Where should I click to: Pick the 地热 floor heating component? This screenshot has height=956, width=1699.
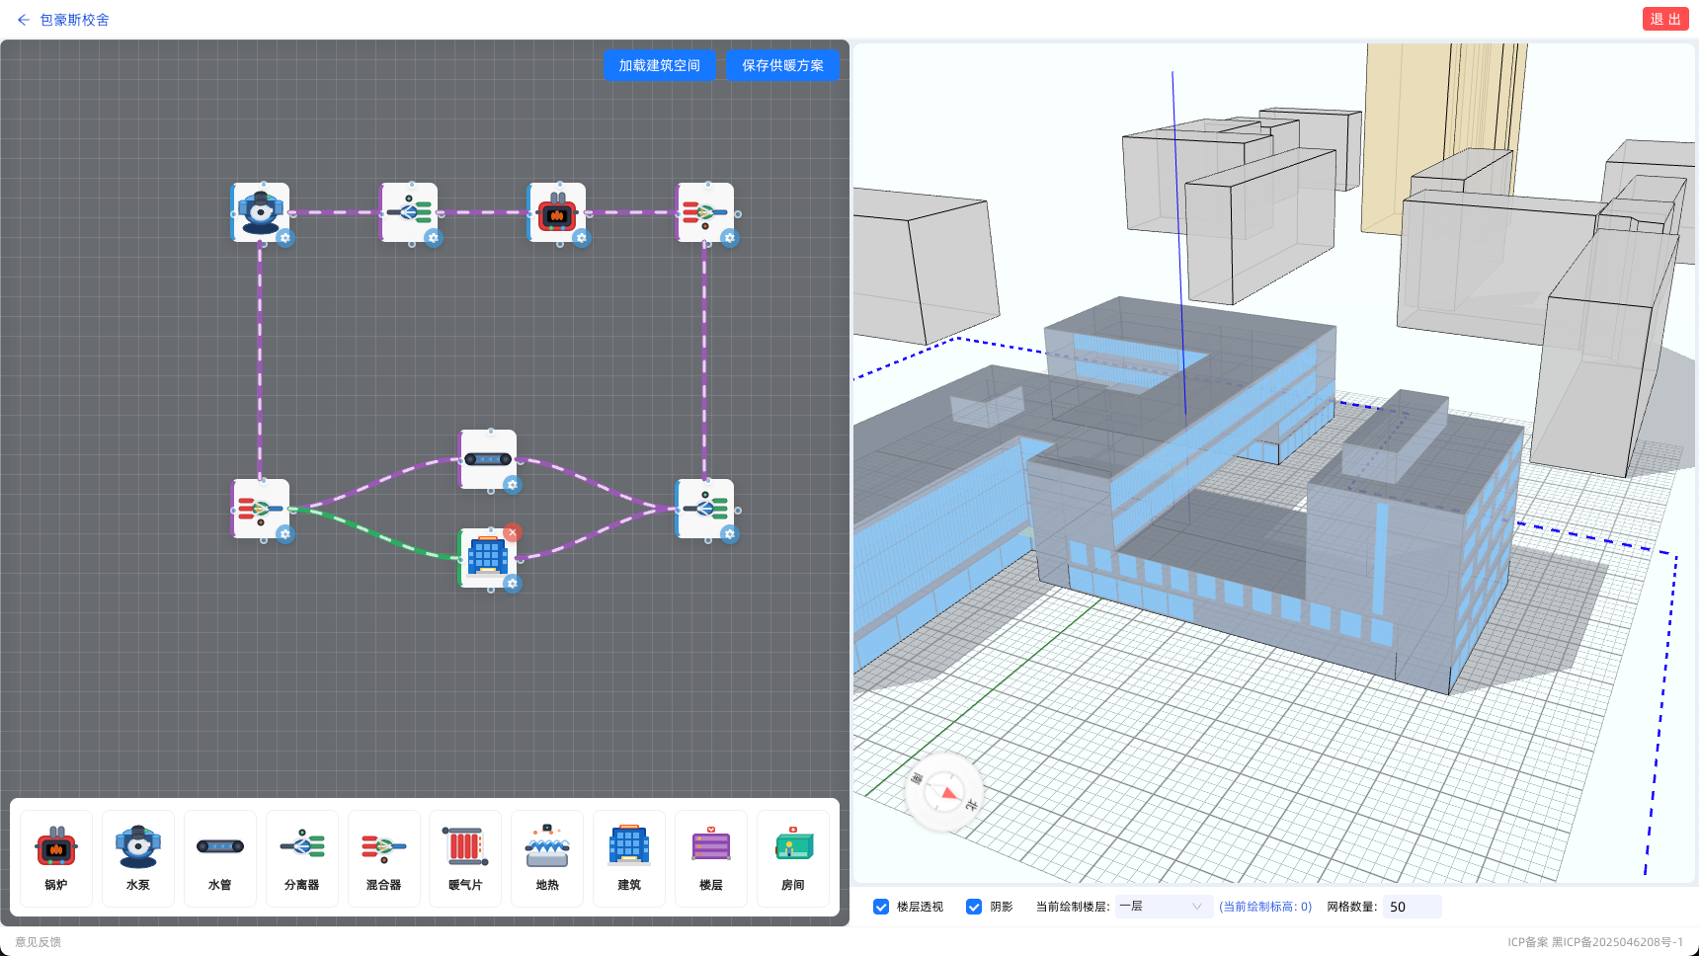547,858
